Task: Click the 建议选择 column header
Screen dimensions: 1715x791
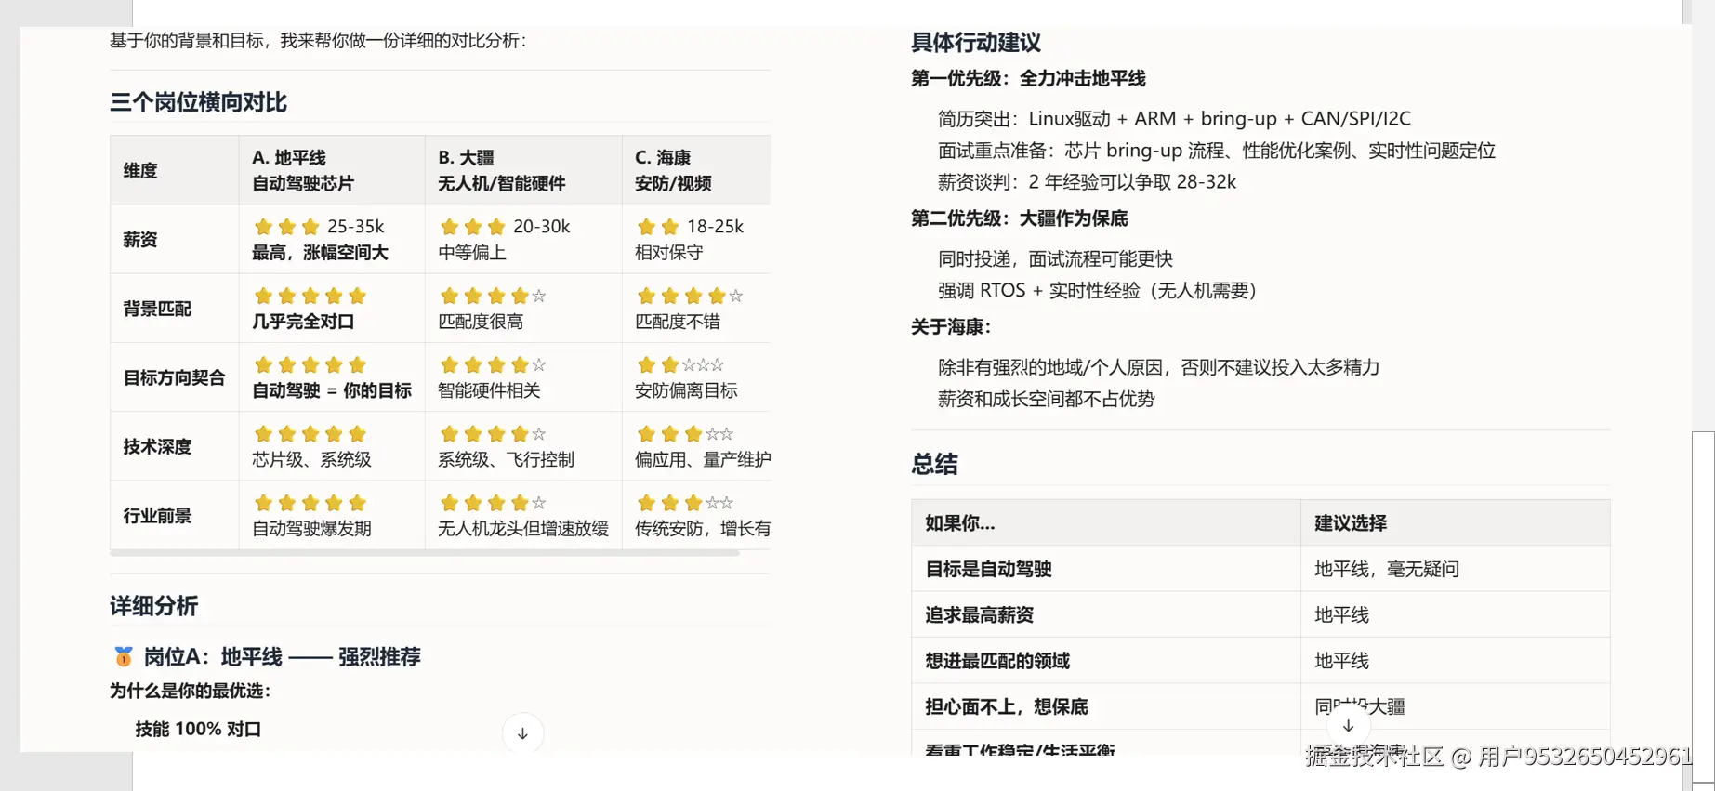Action: (1350, 522)
